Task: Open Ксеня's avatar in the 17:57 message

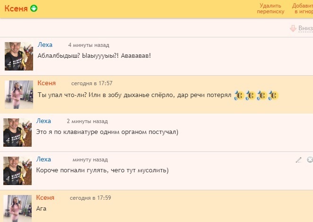Action: tap(19, 95)
